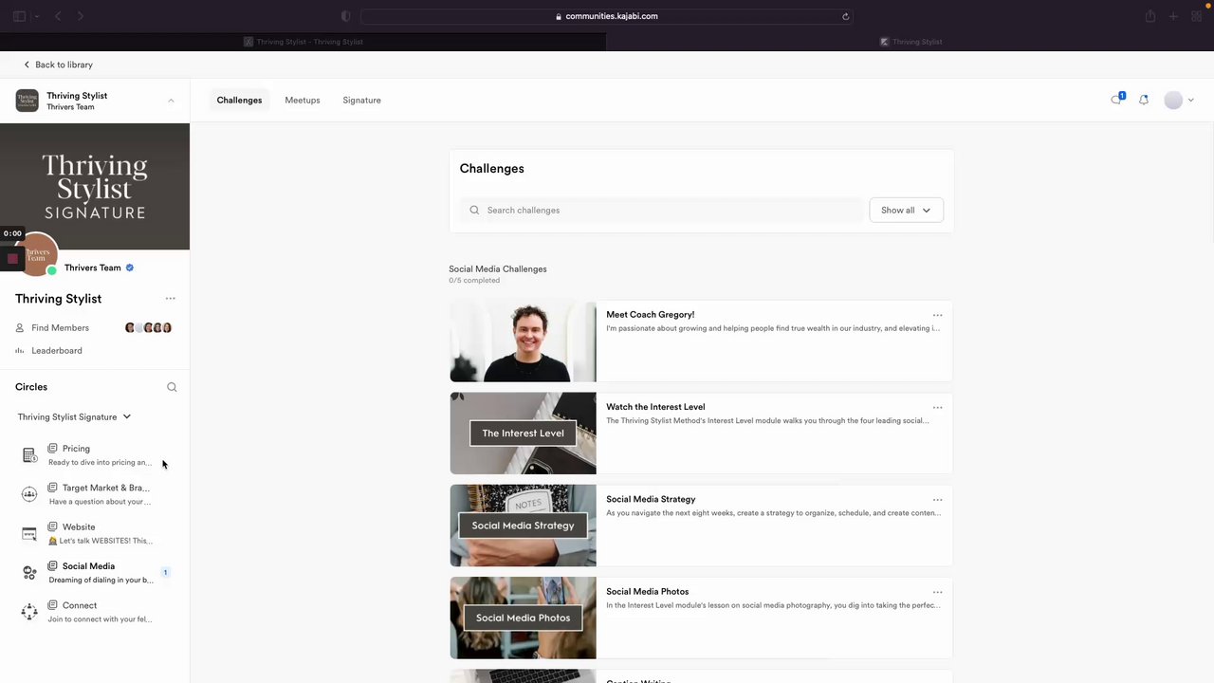Go back with the browser back arrow
The height and width of the screenshot is (683, 1214).
(58, 16)
